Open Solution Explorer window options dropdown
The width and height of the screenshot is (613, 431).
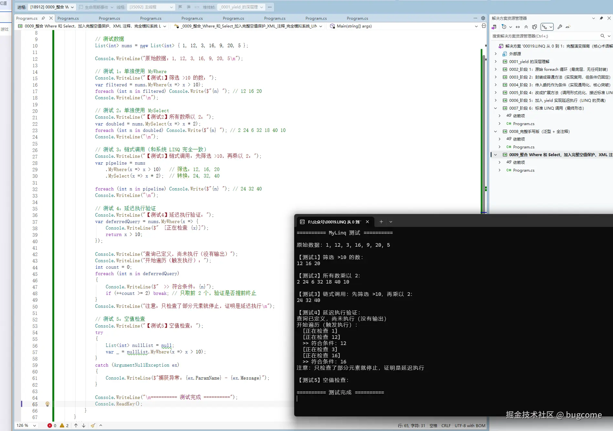point(593,18)
